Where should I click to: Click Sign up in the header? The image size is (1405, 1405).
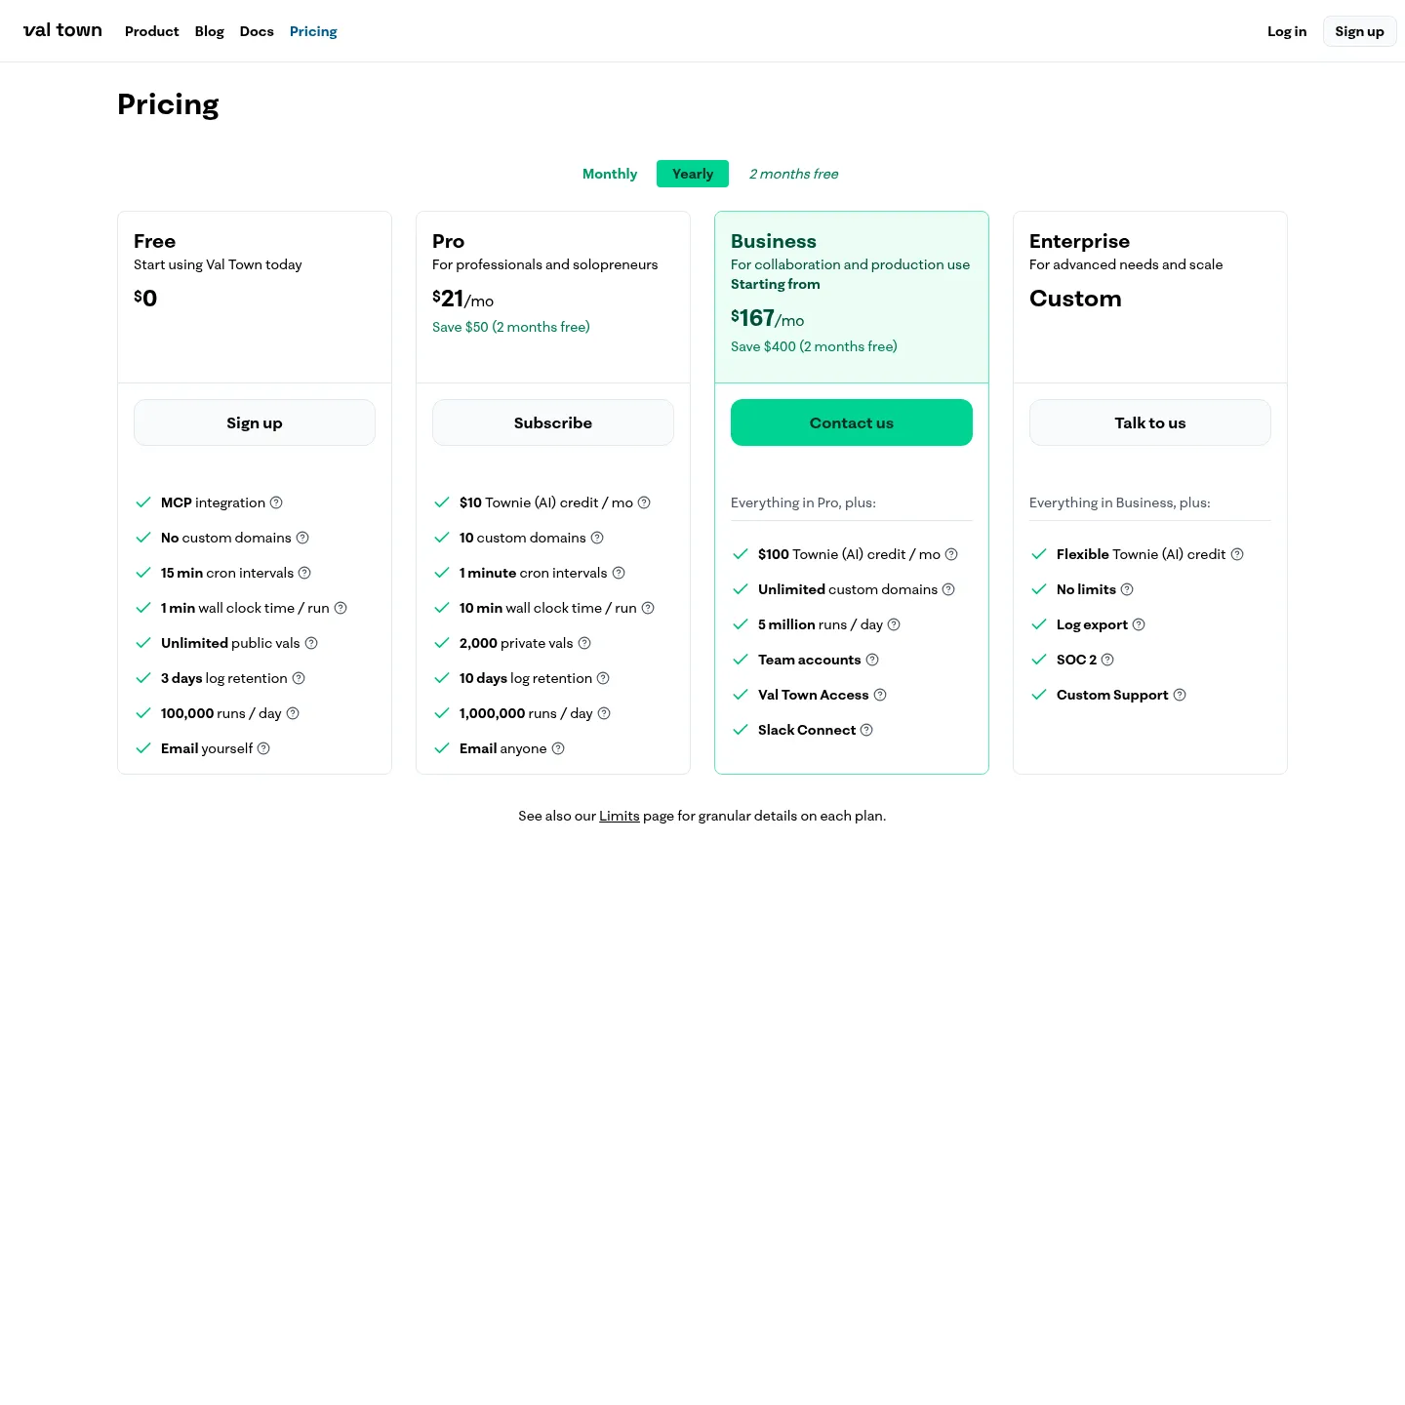click(1360, 31)
